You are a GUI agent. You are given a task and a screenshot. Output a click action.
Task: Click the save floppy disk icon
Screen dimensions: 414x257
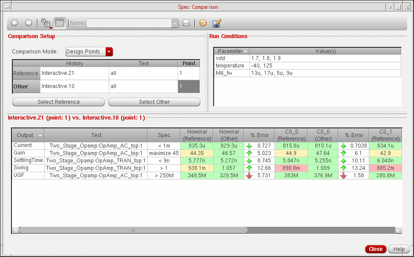coord(186,23)
